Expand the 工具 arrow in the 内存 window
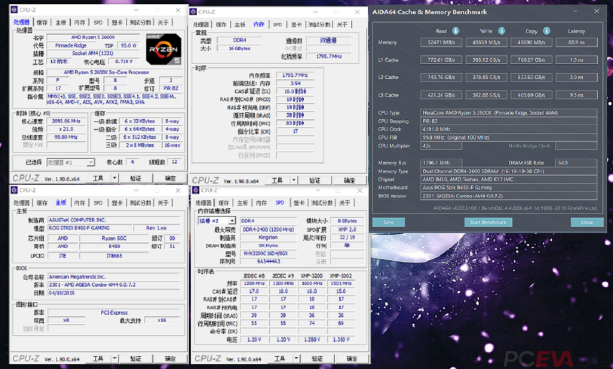Image resolution: width=613 pixels, height=369 pixels. [x=294, y=180]
